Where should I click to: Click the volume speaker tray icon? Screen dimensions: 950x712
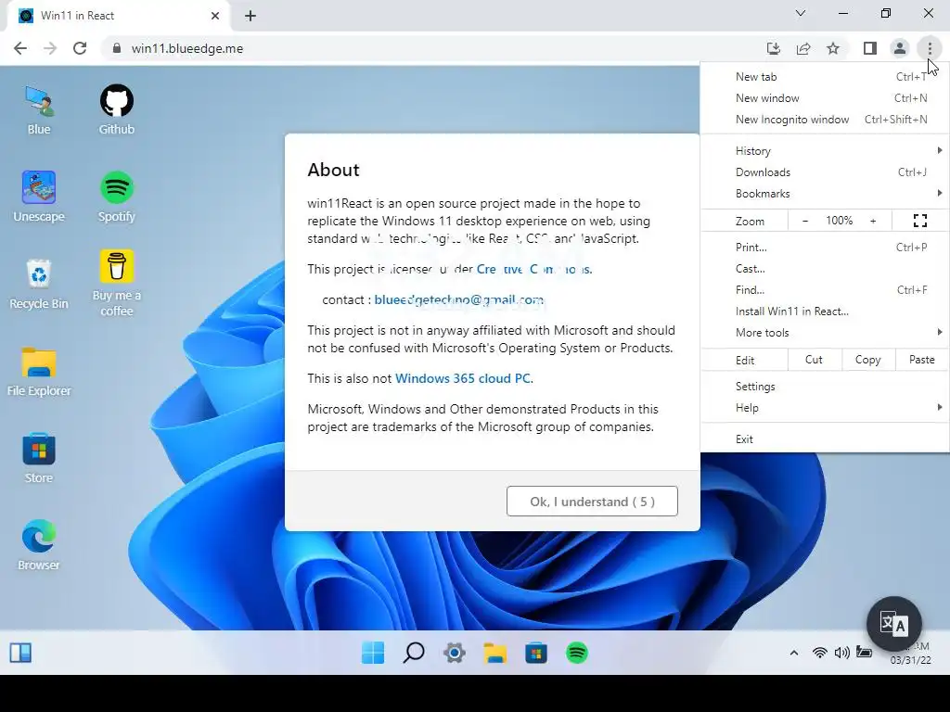click(x=841, y=652)
